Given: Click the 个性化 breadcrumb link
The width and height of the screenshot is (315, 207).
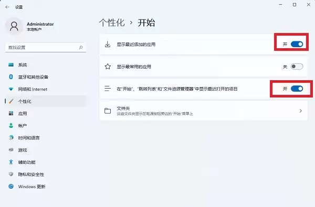Looking at the screenshot, I should coord(112,23).
